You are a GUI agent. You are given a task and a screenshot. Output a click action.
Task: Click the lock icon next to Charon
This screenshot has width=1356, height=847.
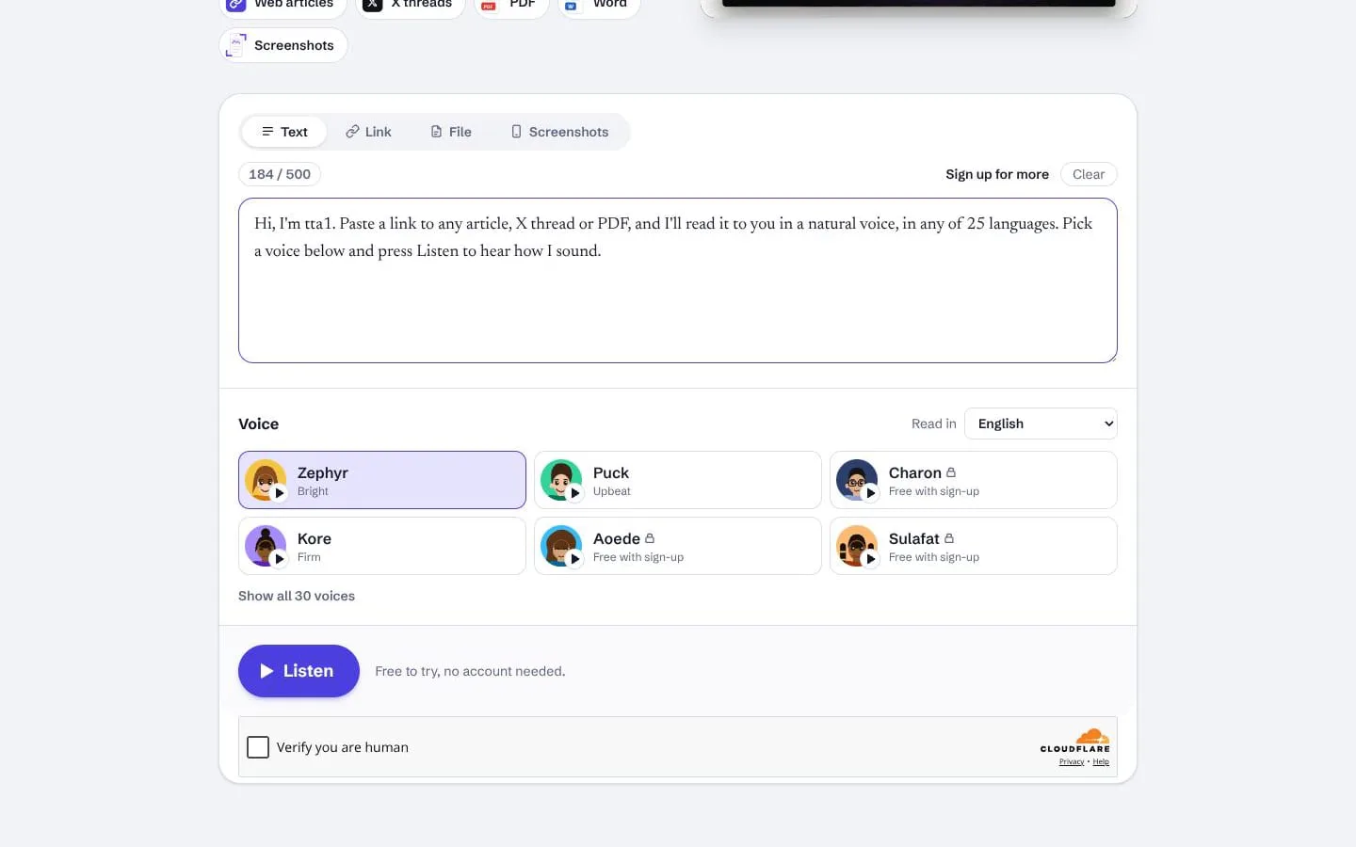tap(951, 472)
